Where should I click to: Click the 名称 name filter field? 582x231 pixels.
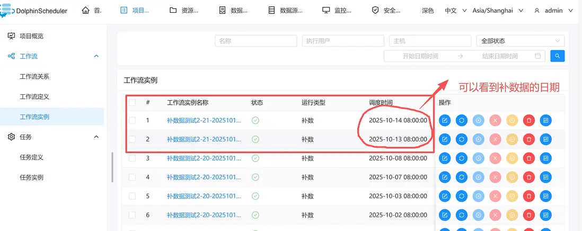point(256,41)
